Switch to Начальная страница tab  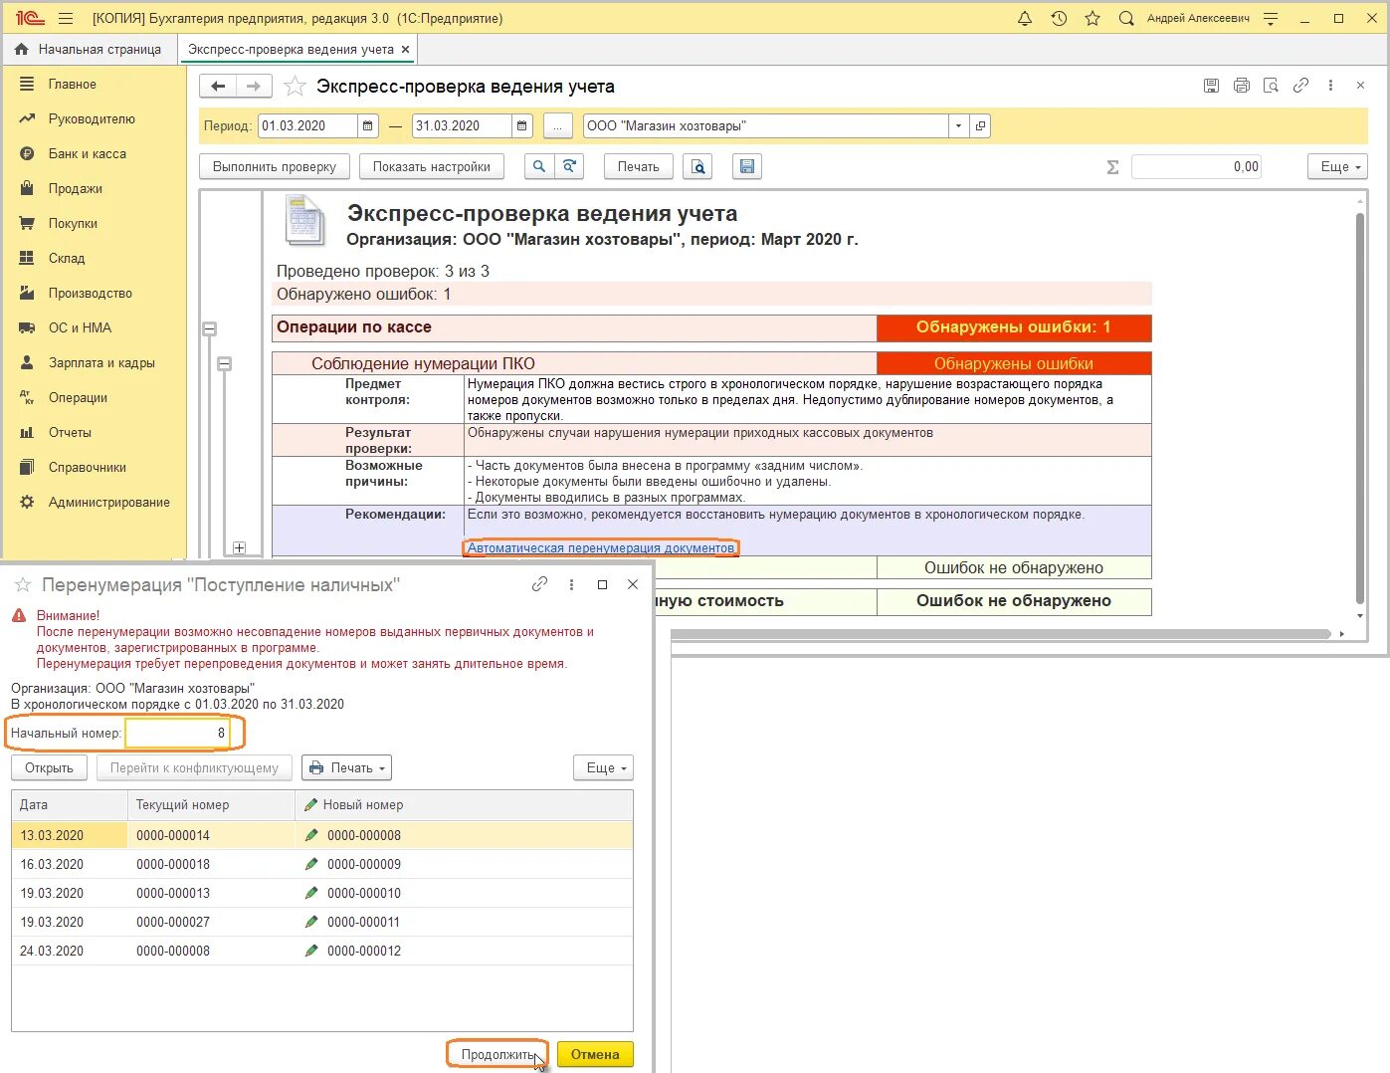(89, 49)
